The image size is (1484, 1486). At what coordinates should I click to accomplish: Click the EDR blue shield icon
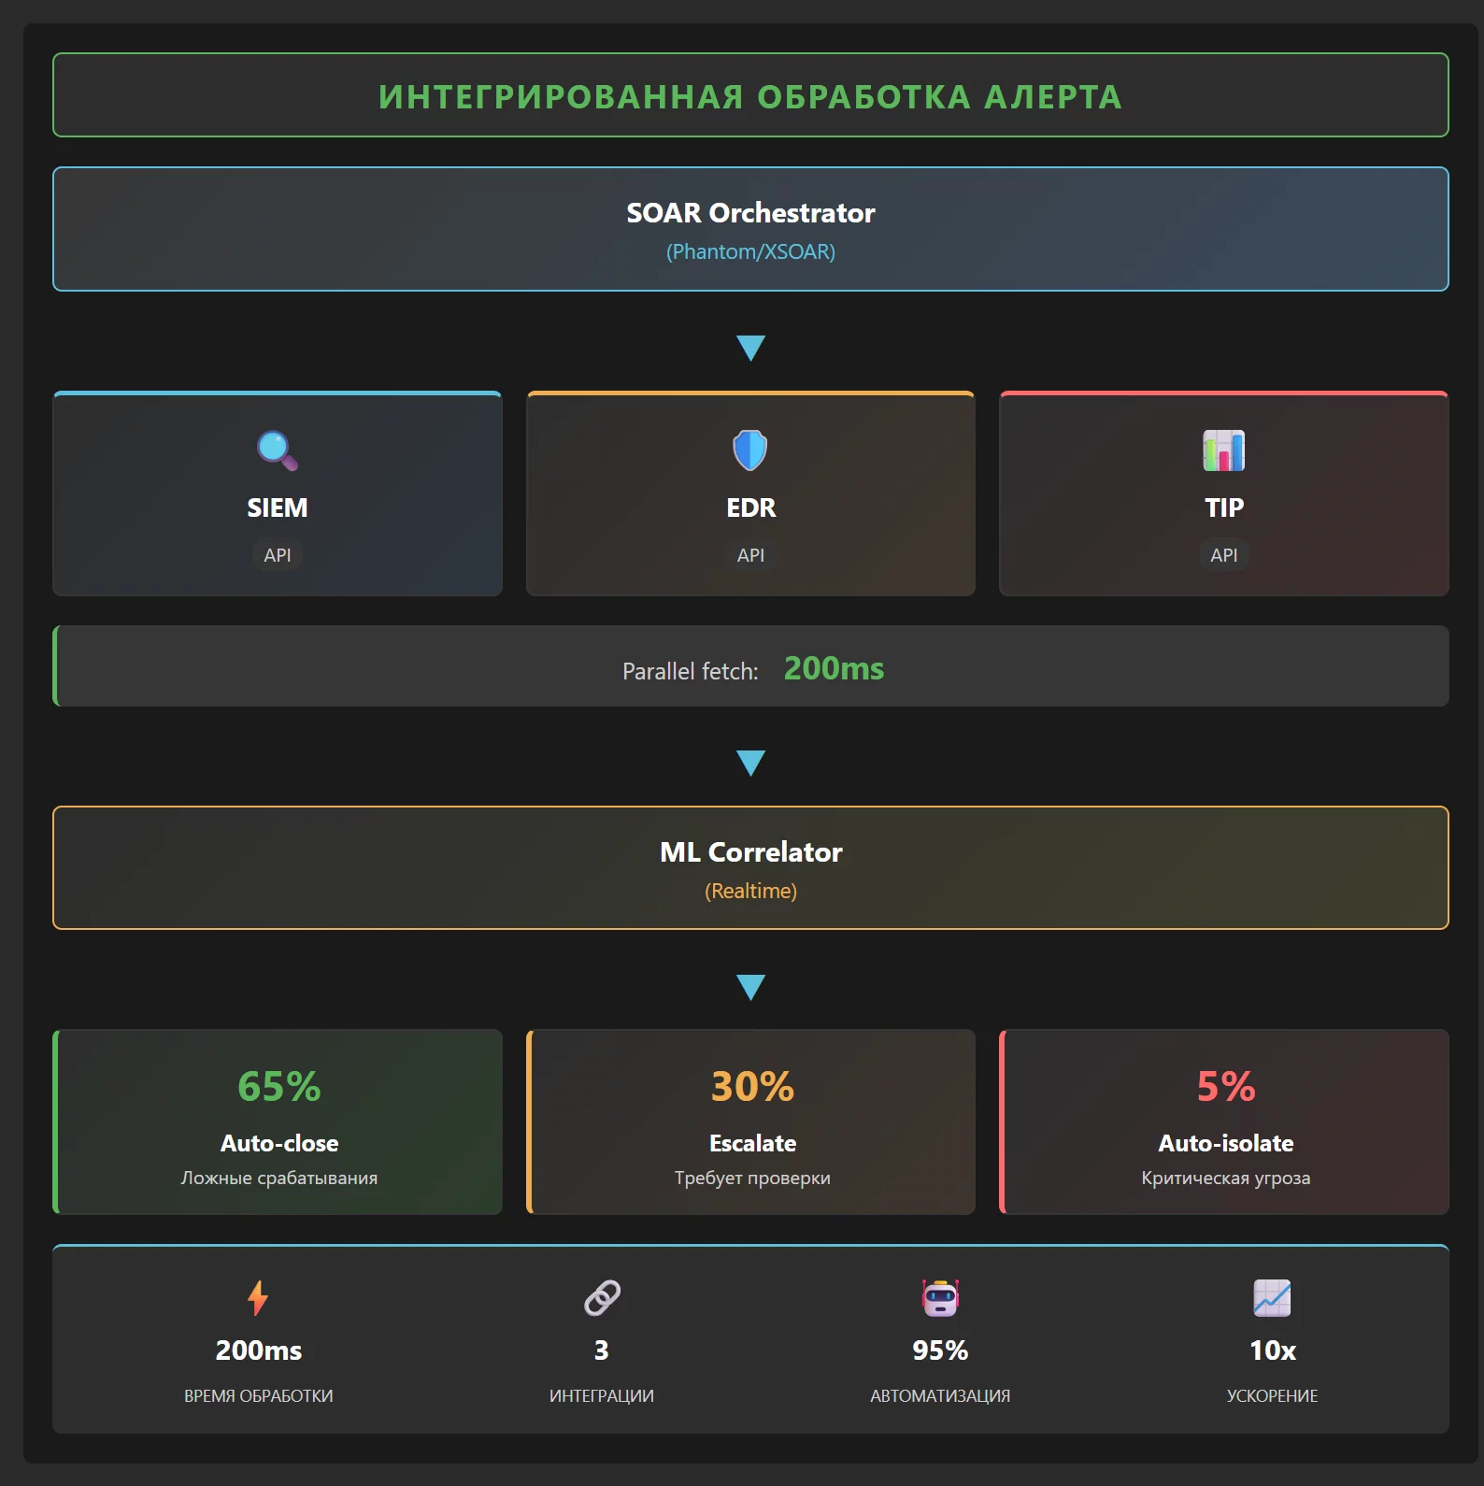[x=749, y=450]
